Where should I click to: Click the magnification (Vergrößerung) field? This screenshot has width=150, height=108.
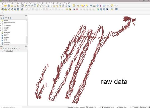coord(114,107)
